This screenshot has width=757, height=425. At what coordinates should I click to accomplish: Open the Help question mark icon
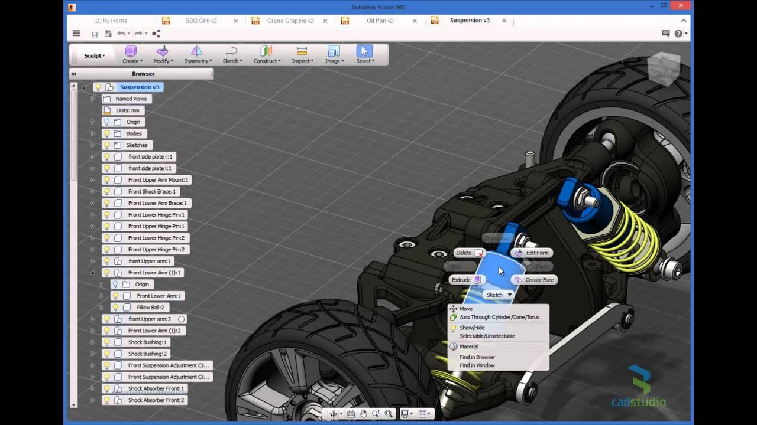click(678, 34)
